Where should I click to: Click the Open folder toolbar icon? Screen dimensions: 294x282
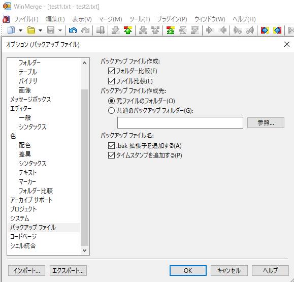(x=31, y=30)
